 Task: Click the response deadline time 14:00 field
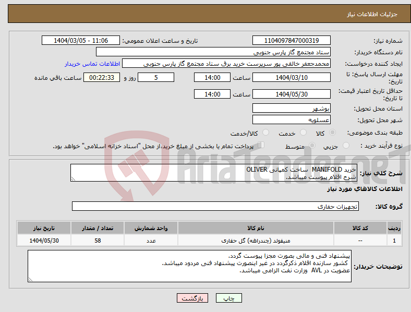click(212, 77)
